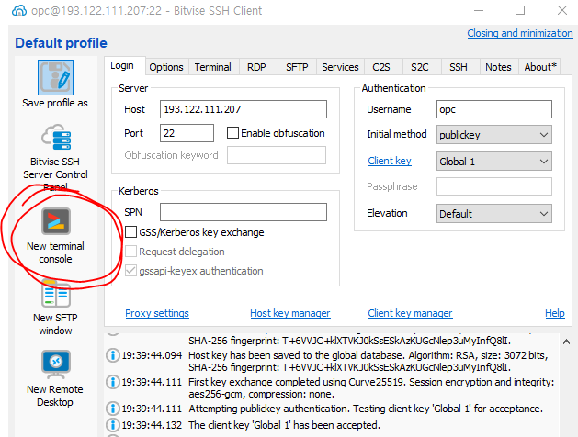Switch to the Terminal tab
The image size is (578, 437).
213,67
